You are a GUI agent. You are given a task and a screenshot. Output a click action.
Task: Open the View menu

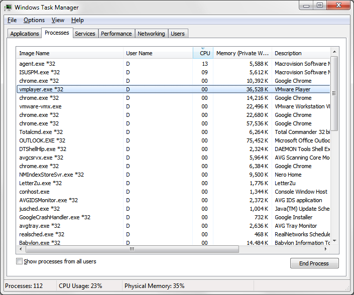point(58,20)
